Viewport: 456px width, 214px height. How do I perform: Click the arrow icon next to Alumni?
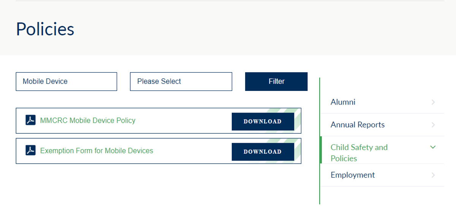[x=433, y=102]
